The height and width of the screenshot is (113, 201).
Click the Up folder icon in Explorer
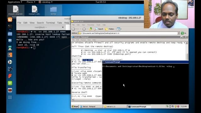coord(91,29)
